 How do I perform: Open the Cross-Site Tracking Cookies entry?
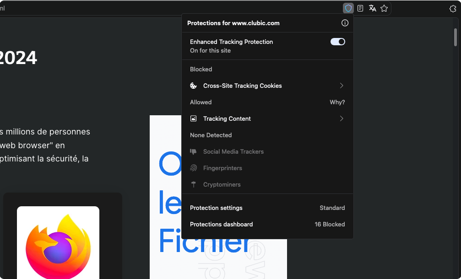(242, 86)
